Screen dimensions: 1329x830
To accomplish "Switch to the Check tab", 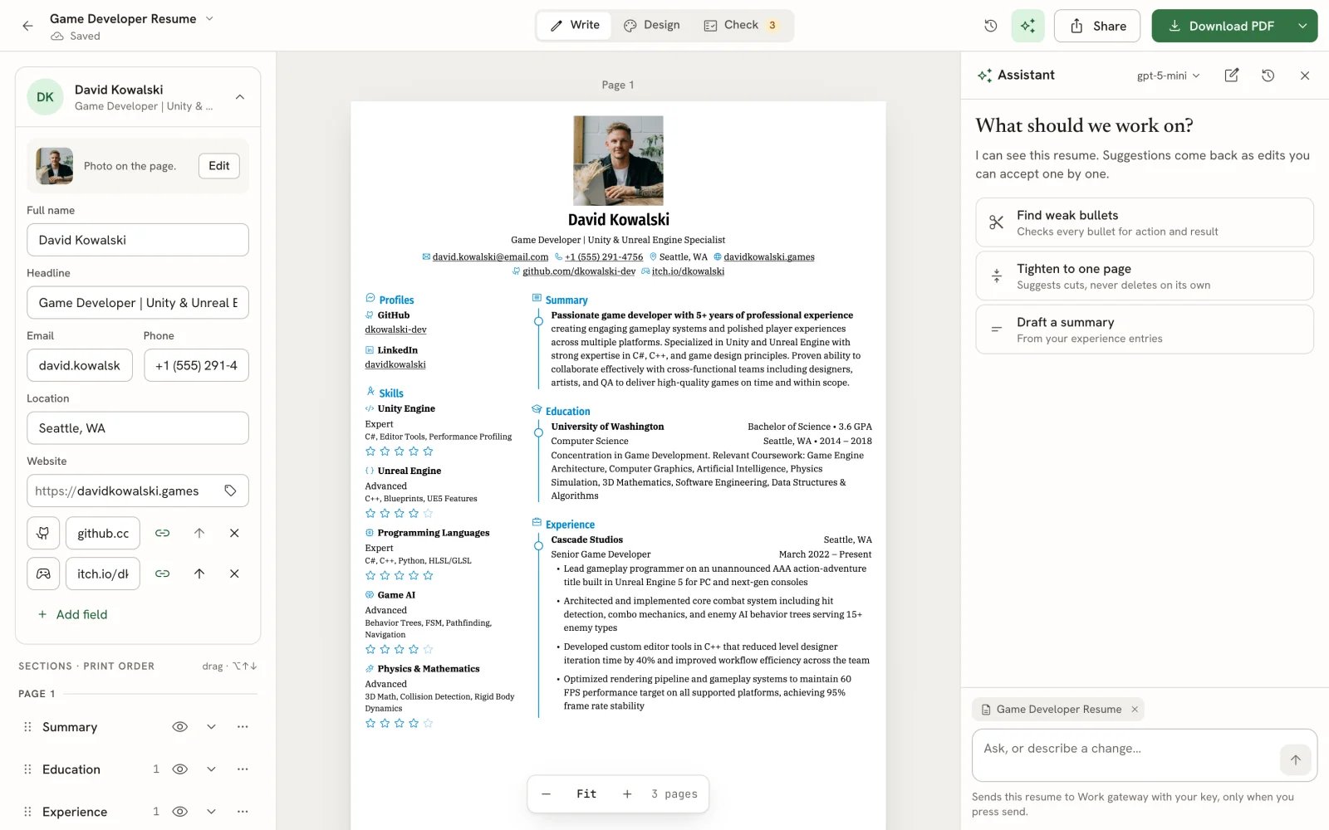I will (x=742, y=26).
